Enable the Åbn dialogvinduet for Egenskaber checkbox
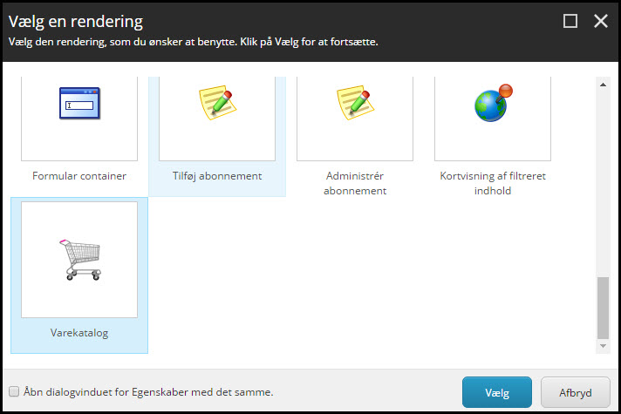This screenshot has width=621, height=414. click(14, 391)
